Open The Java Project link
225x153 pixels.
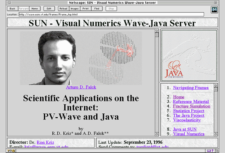(x=189, y=116)
